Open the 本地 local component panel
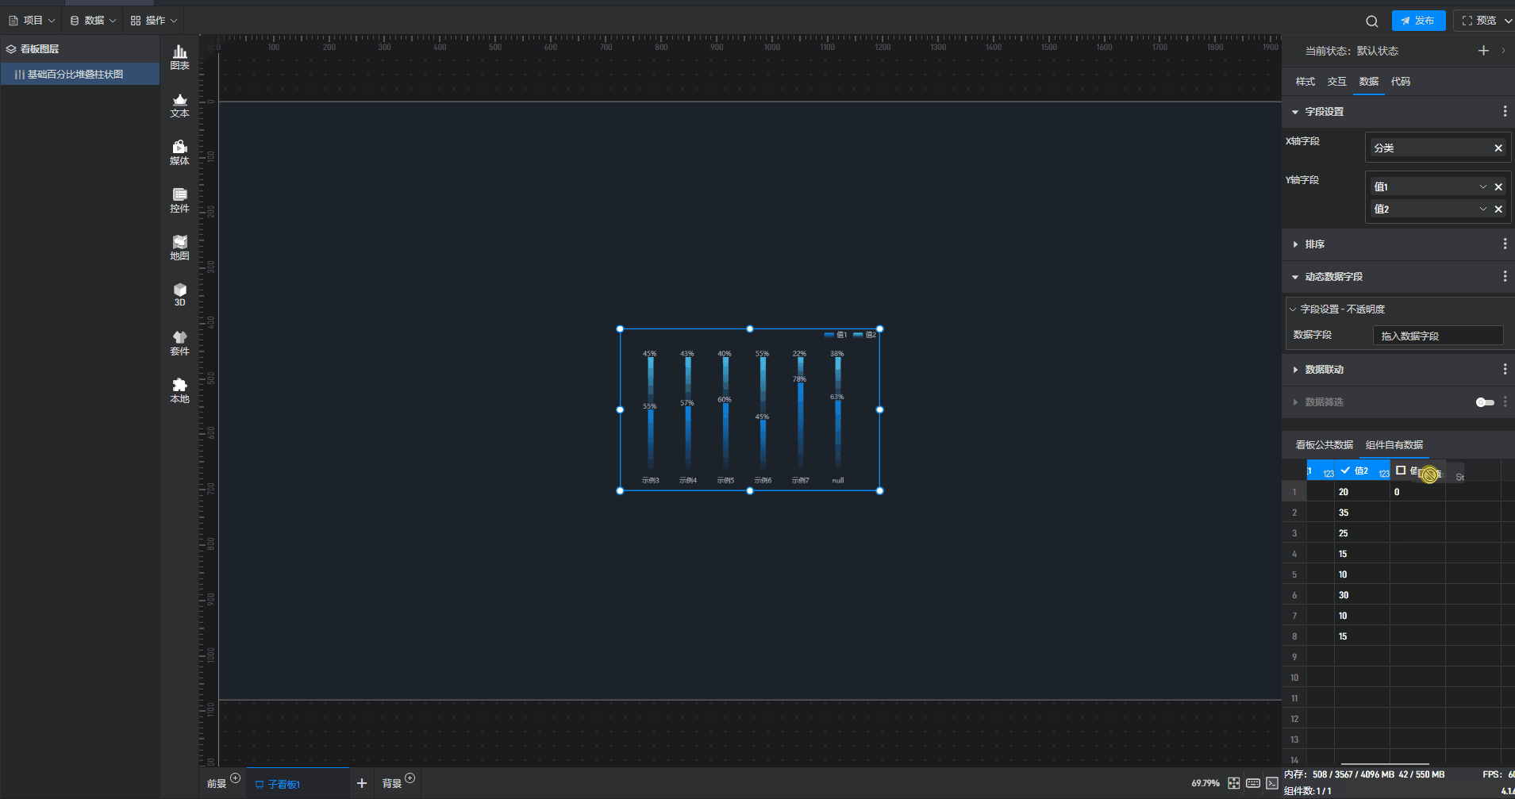Image resolution: width=1515 pixels, height=799 pixels. [180, 390]
